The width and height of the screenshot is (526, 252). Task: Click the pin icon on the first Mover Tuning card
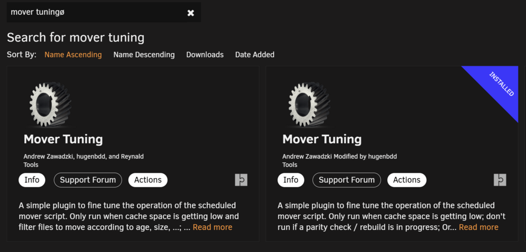click(x=241, y=180)
